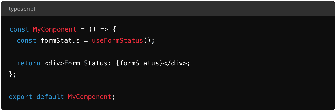Click the formStatus variable declaration

pos(60,41)
